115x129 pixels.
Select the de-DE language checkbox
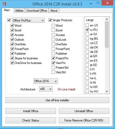tap(87, 52)
